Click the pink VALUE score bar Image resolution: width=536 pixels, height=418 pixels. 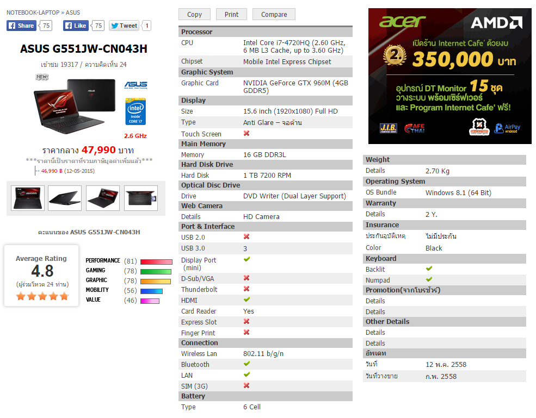pyautogui.click(x=150, y=301)
